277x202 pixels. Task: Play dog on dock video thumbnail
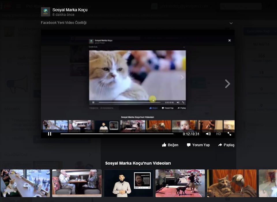click(180, 183)
